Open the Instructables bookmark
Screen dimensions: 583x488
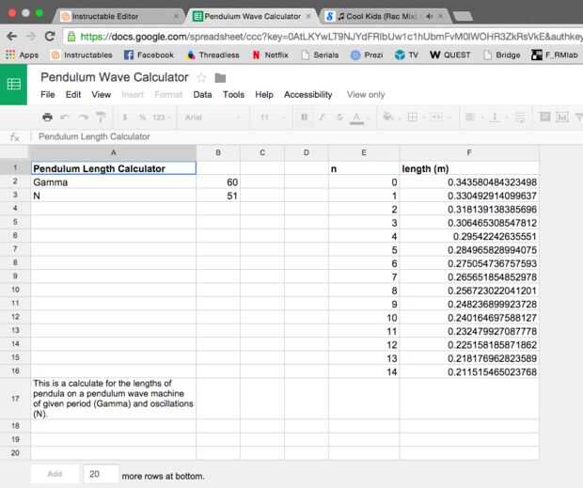(x=82, y=55)
